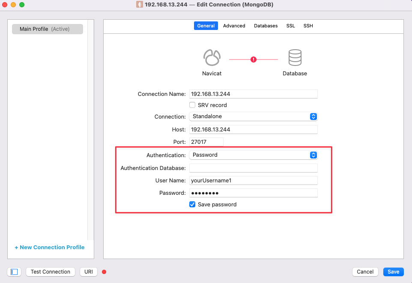The image size is (412, 283).
Task: Click the Navicat label text
Action: pos(212,73)
